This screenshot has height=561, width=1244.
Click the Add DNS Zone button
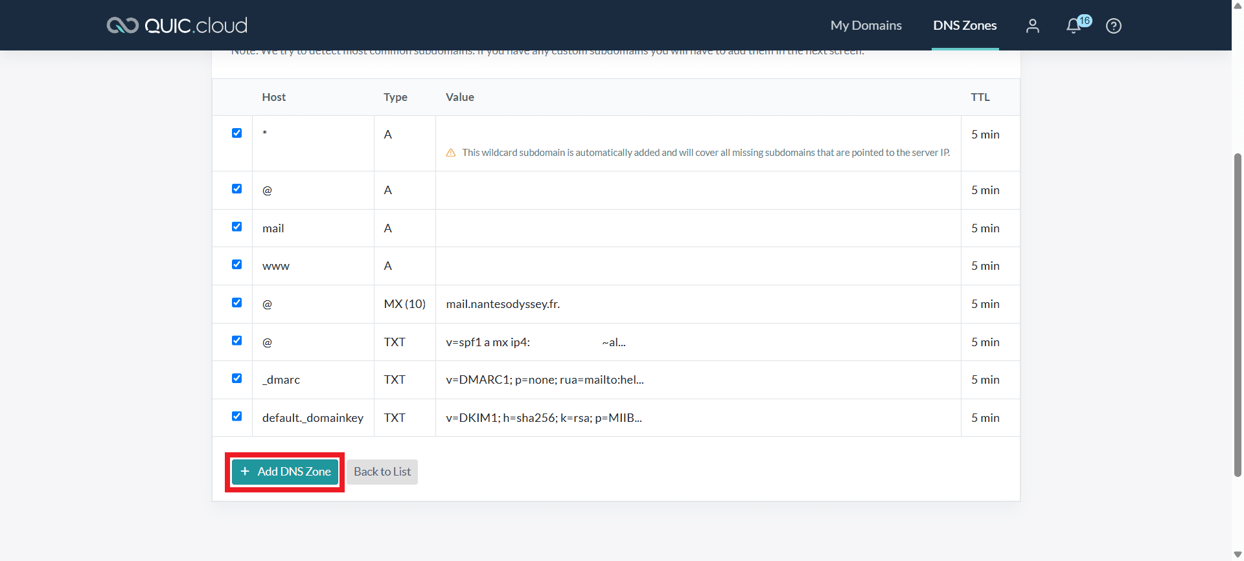[285, 472]
